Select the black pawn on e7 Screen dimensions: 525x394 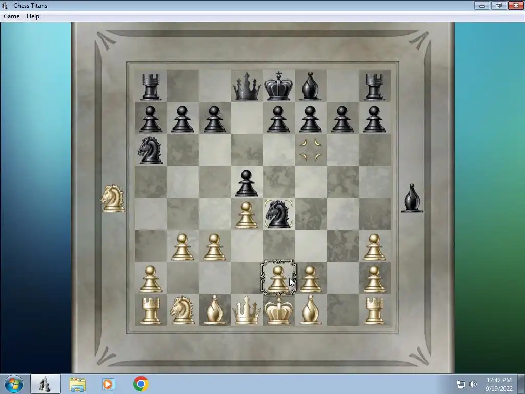(x=278, y=119)
